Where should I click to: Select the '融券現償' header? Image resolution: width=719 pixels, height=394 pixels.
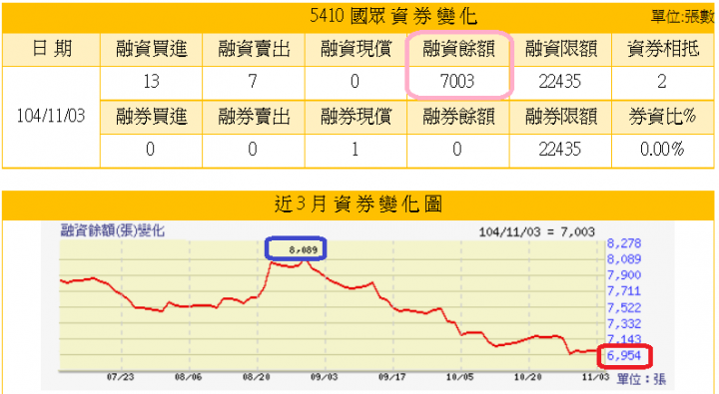click(x=356, y=117)
